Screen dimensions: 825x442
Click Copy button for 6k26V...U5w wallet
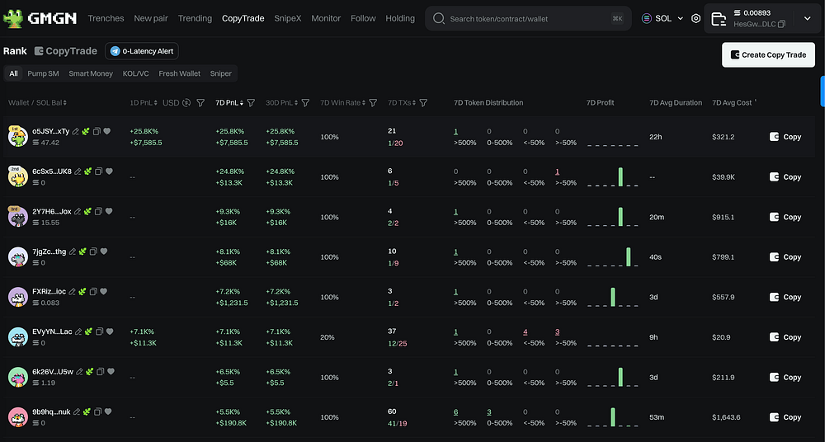click(785, 377)
